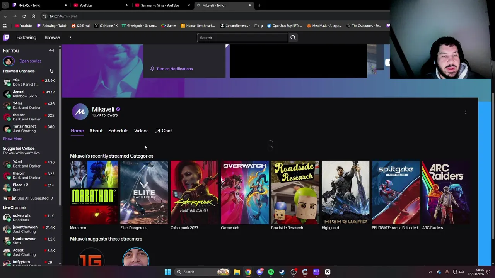
Task: Expand See All Suggested collabs
Action: coord(29,198)
